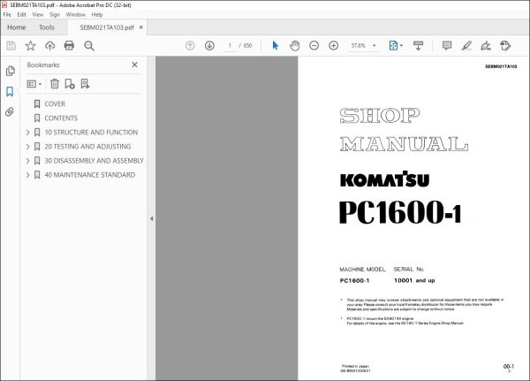Click the SEBM021TA103 document code text
Image resolution: width=530 pixels, height=381 pixels.
(x=501, y=66)
